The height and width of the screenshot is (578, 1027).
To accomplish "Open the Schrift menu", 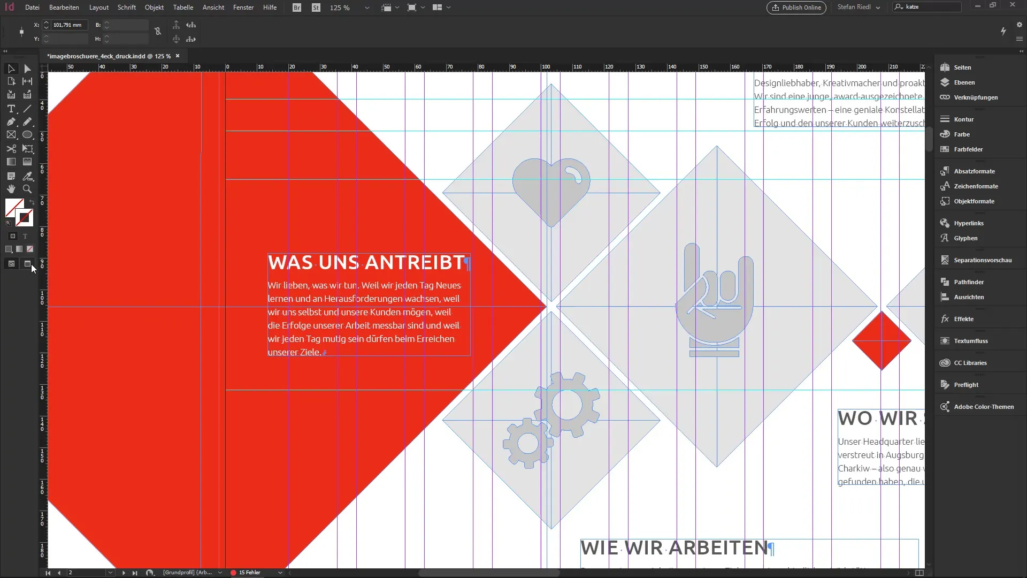I will 127,7.
